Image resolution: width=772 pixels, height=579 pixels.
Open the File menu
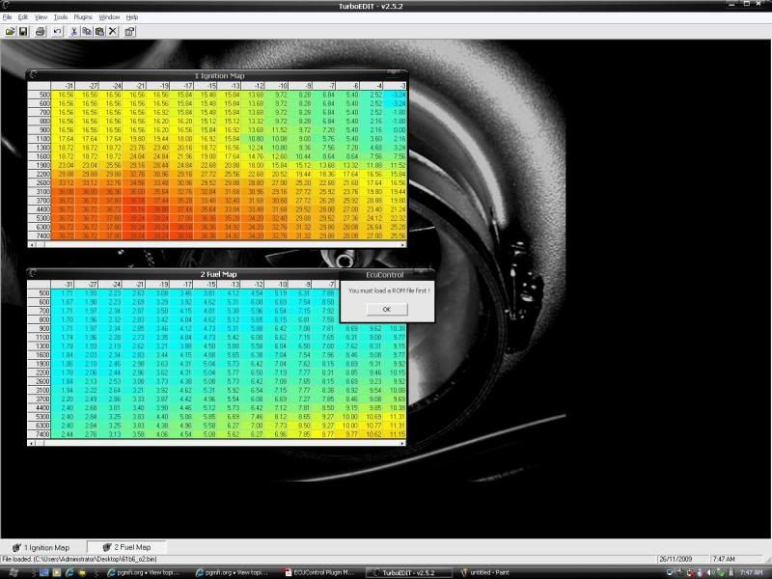[x=8, y=17]
